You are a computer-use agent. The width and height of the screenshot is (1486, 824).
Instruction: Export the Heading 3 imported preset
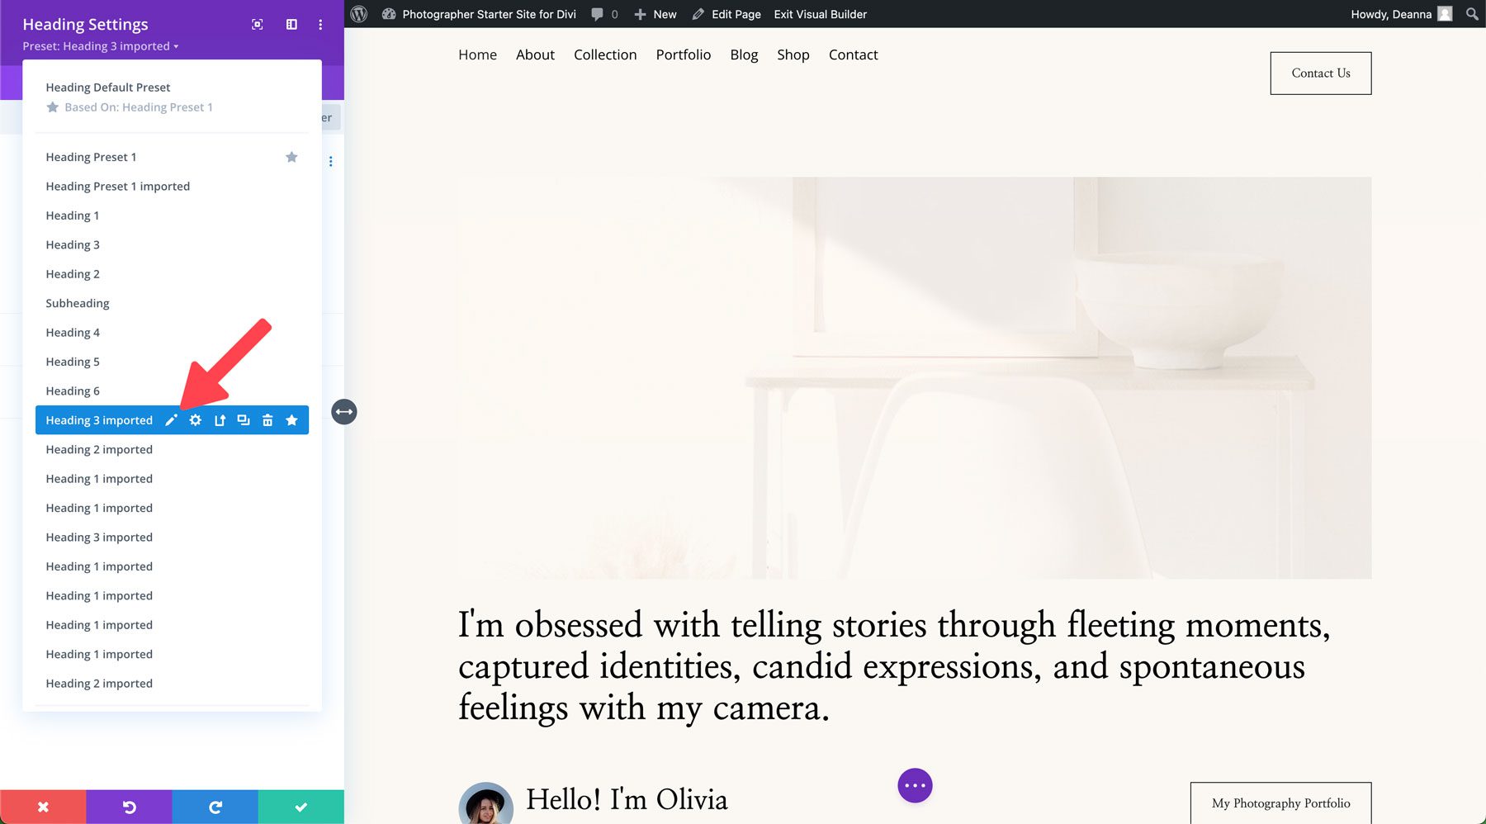click(x=220, y=419)
